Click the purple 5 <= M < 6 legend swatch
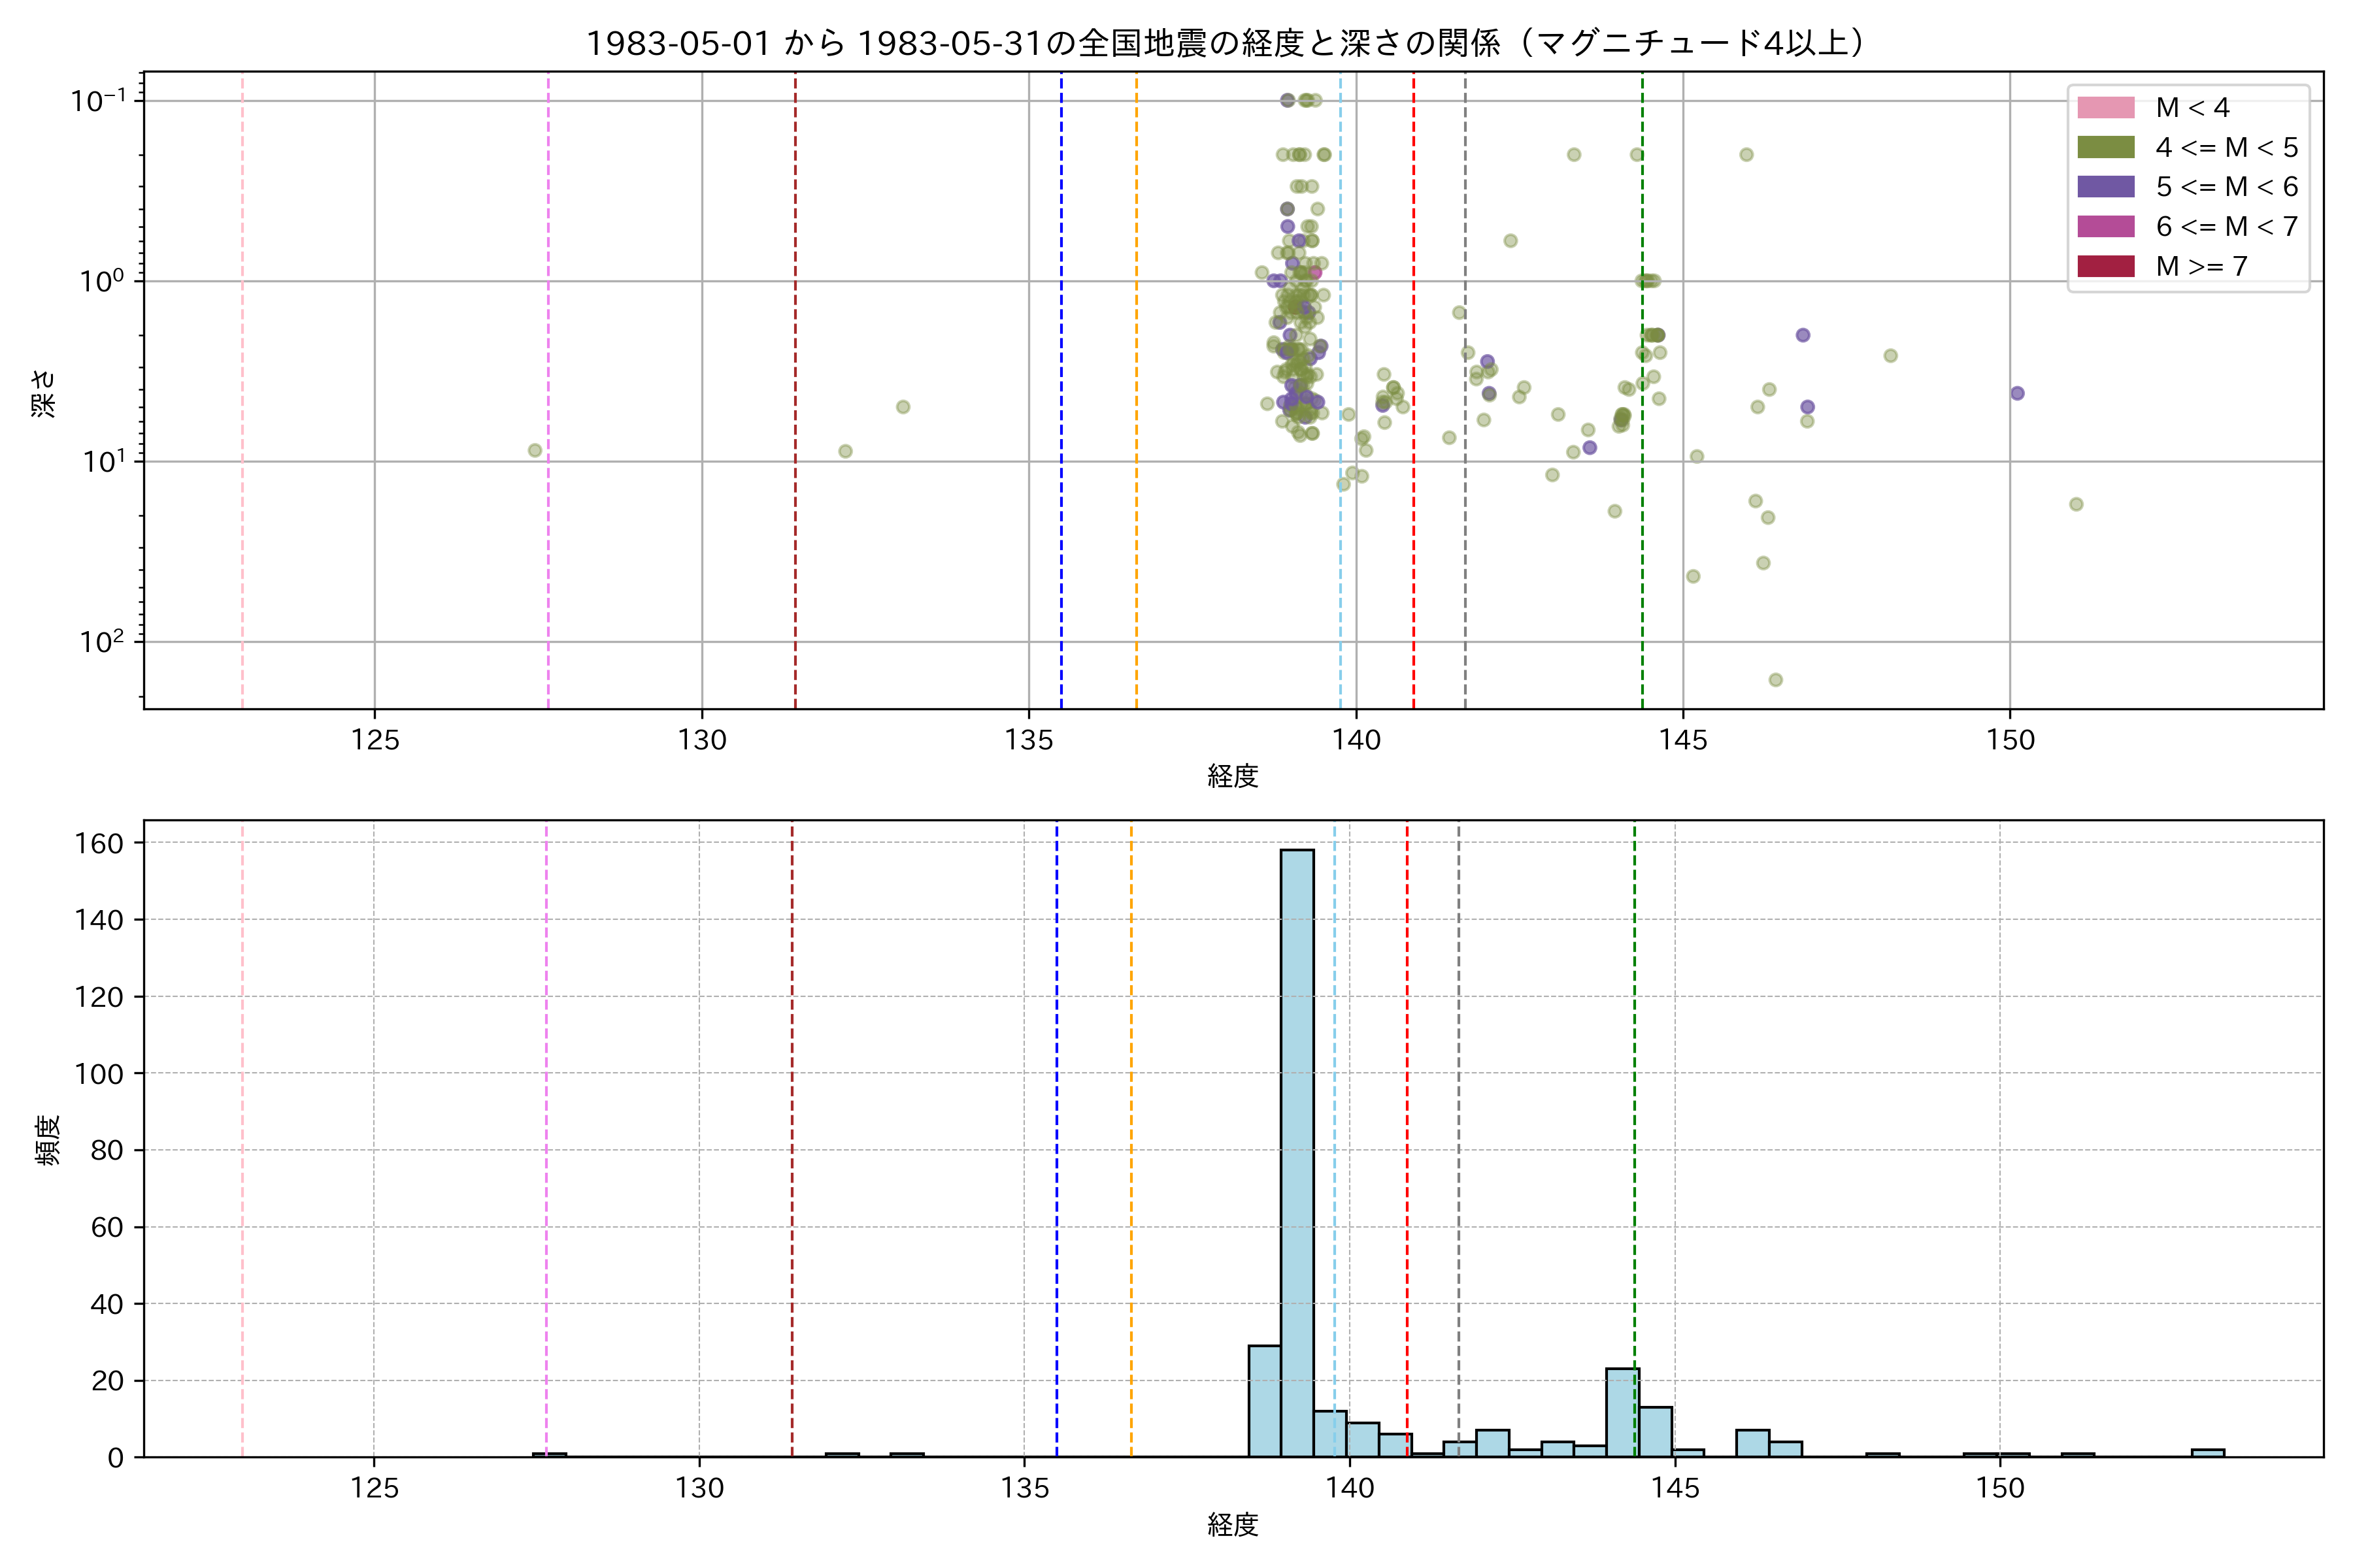 pos(2105,187)
